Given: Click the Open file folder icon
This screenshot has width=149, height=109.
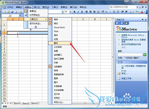Looking at the screenshot, I should 8,12.
